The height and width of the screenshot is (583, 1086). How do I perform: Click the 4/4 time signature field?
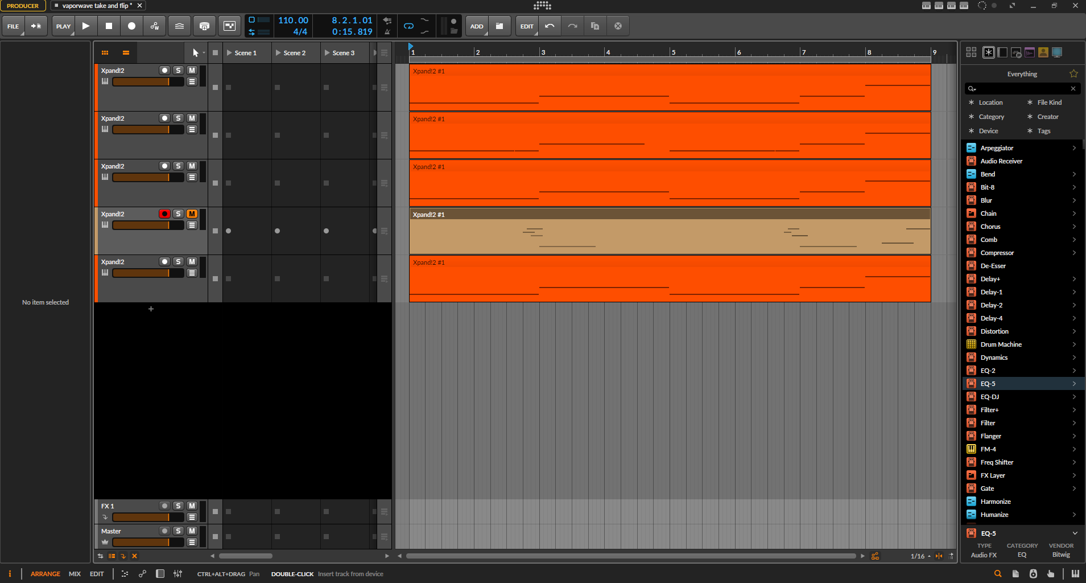coord(300,32)
